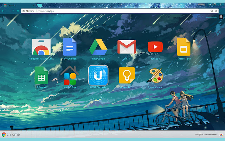Open the Theme Creator app

pos(155,75)
